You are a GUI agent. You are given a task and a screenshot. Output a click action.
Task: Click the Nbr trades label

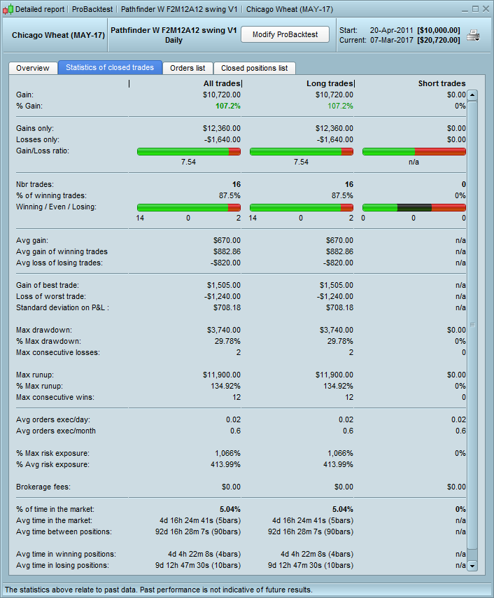coord(35,185)
